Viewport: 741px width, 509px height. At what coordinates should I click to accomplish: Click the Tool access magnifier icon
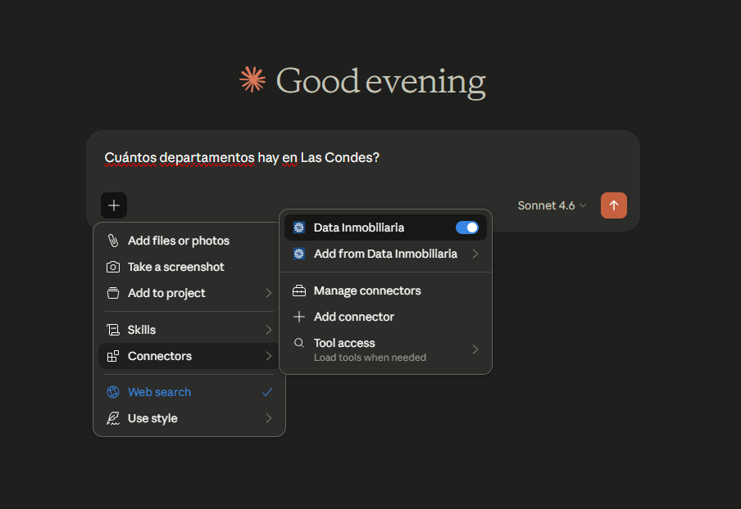click(x=298, y=343)
